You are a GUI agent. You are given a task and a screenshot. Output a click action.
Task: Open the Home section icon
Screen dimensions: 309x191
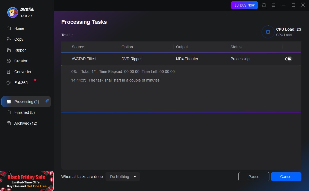point(9,28)
